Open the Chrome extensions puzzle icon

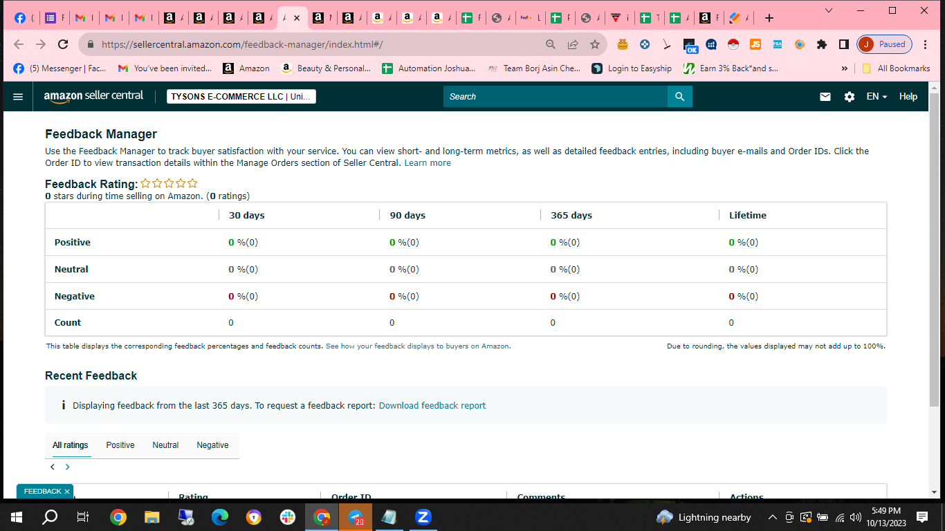(822, 44)
